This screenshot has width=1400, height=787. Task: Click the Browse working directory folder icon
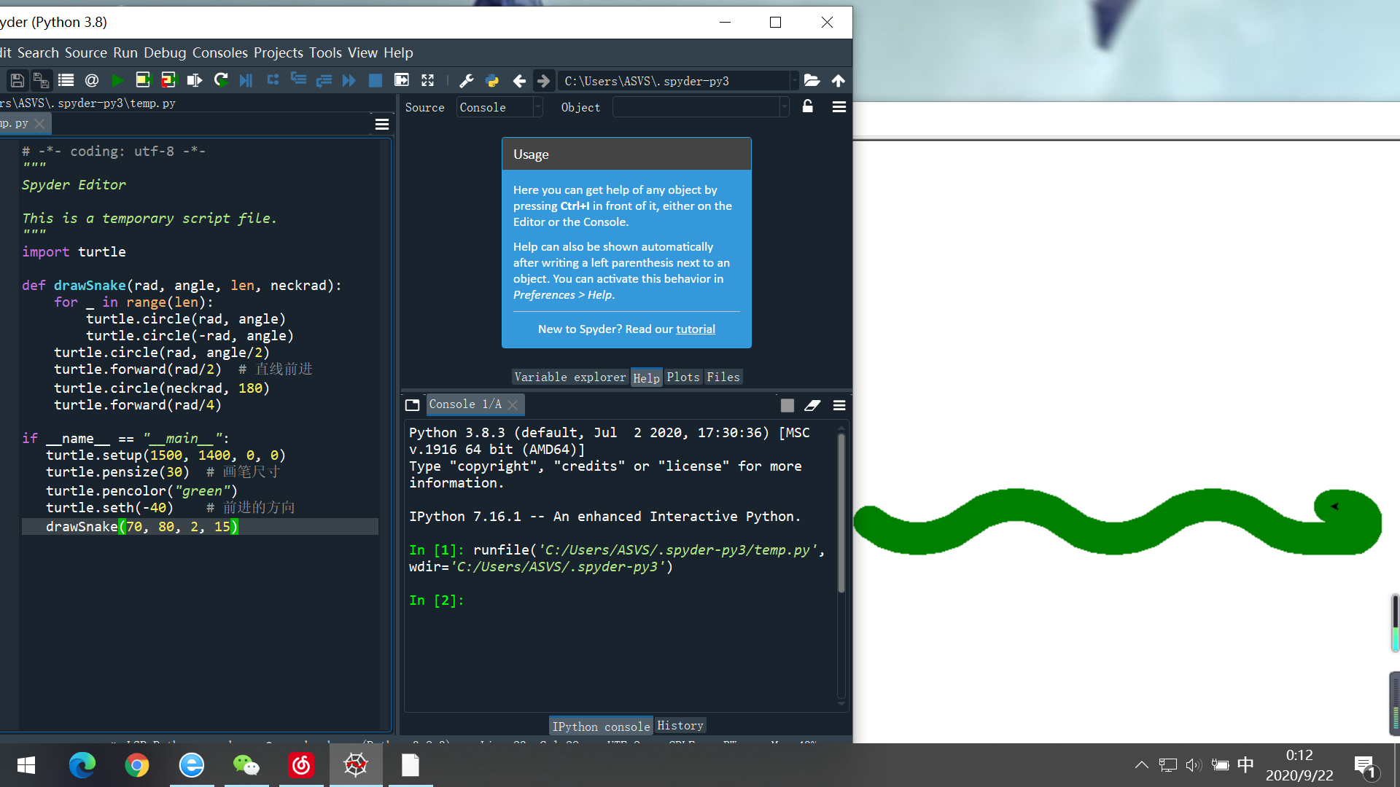coord(812,81)
